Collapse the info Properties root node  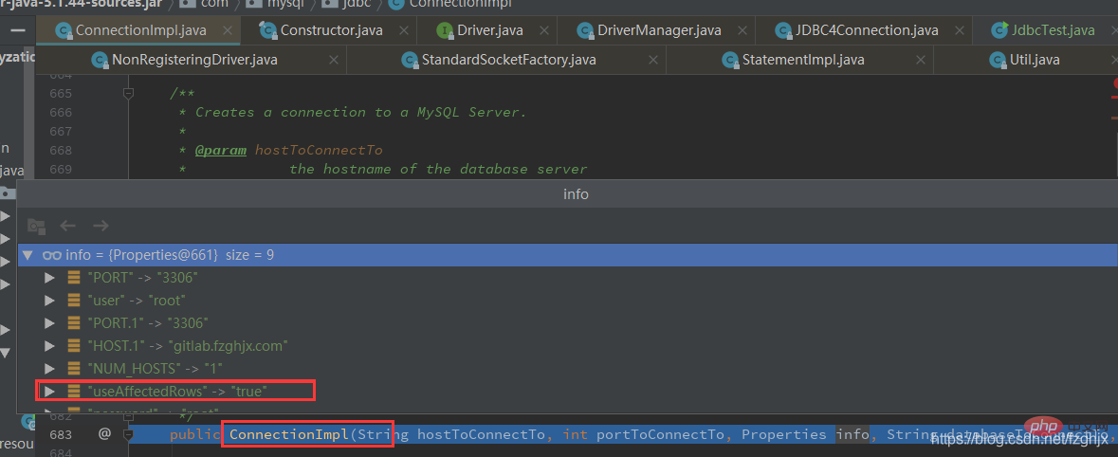pyautogui.click(x=27, y=254)
